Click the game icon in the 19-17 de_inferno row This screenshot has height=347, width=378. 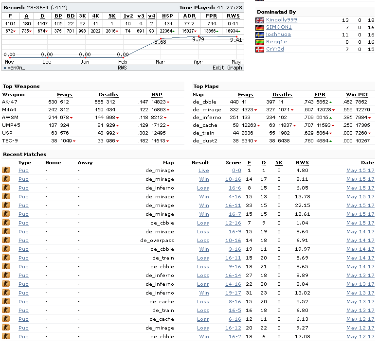(6, 293)
